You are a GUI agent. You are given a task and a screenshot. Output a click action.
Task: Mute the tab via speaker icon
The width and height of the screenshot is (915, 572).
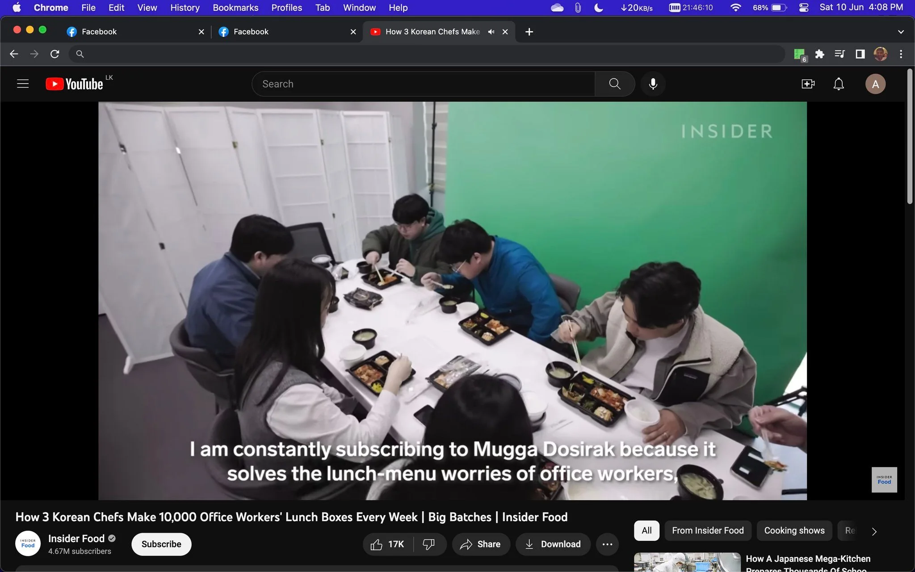click(x=491, y=32)
